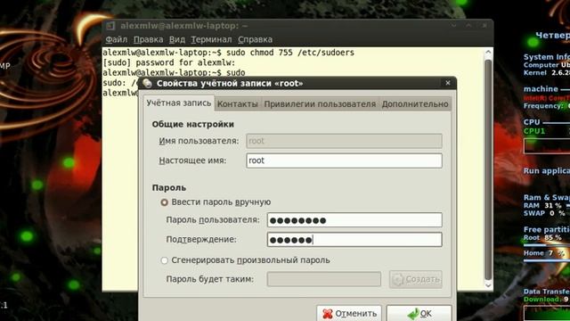The width and height of the screenshot is (570, 321).
Task: Click Отменить to cancel the dialog
Action: click(349, 313)
